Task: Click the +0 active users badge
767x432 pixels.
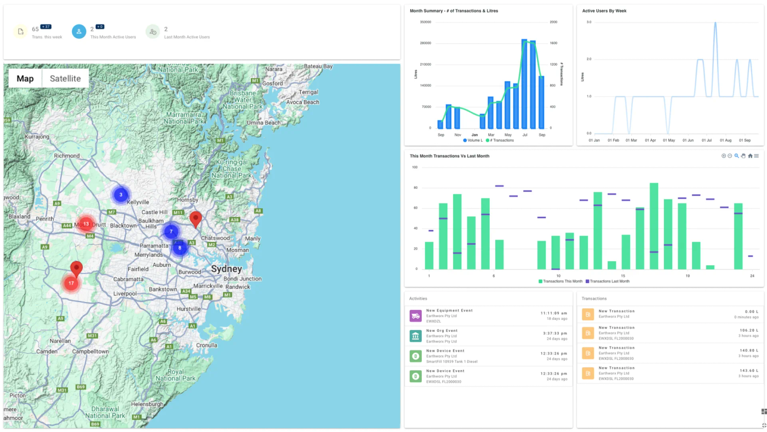Action: [x=100, y=27]
